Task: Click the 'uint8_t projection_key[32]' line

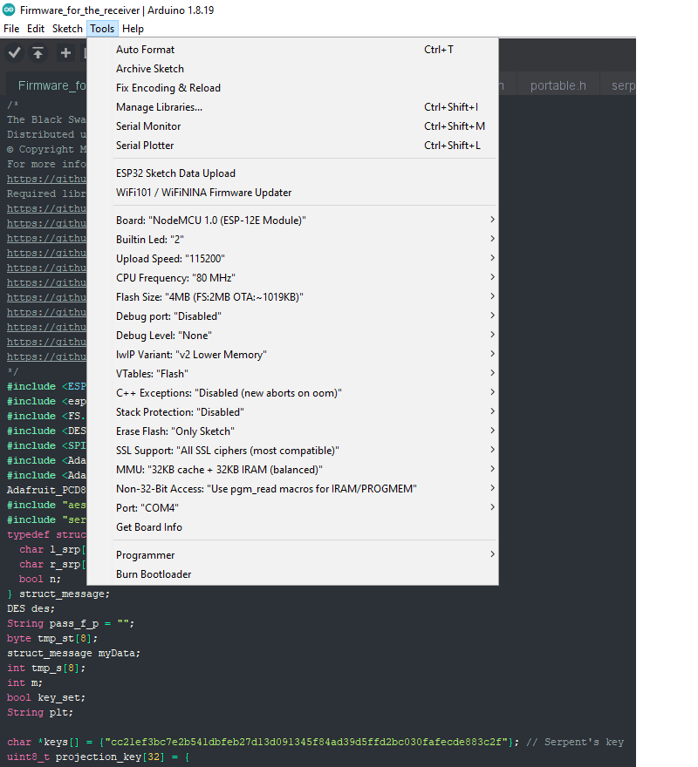Action: coord(98,757)
